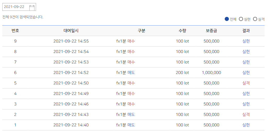Click 매수 in the 14:55 row
Viewport: 271px width, 135px height.
(x=131, y=41)
